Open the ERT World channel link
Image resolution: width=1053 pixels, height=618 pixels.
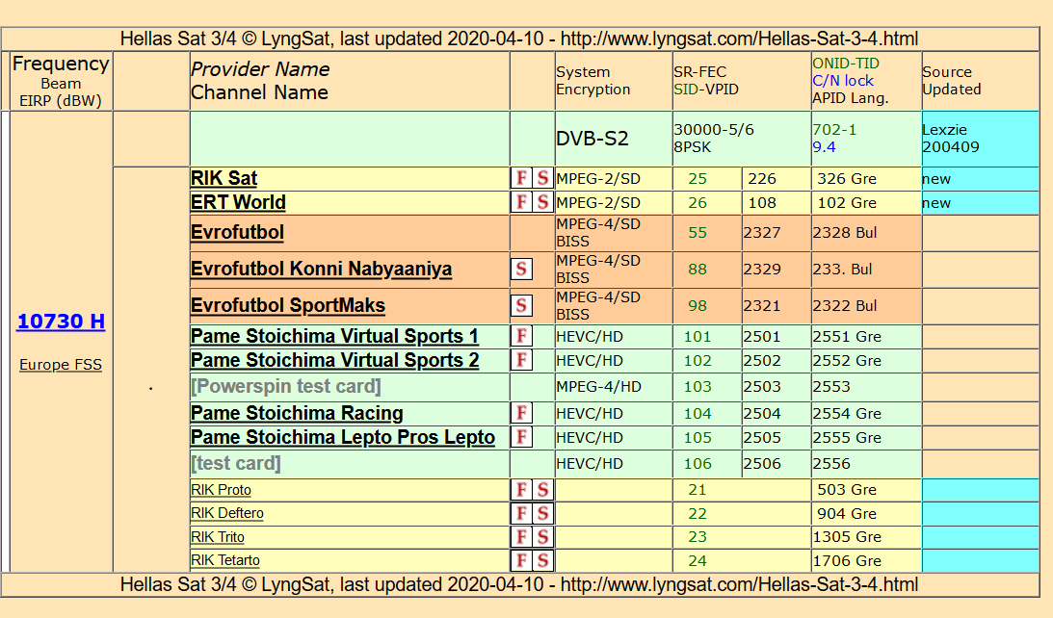tap(238, 203)
